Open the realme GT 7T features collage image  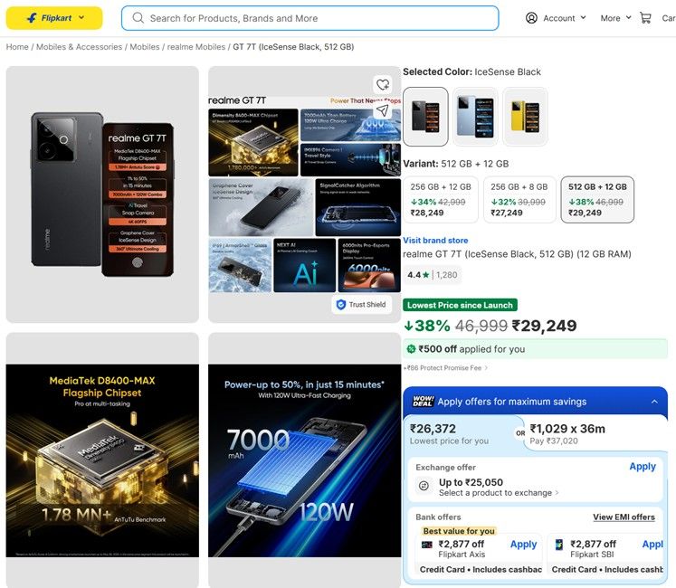304,194
